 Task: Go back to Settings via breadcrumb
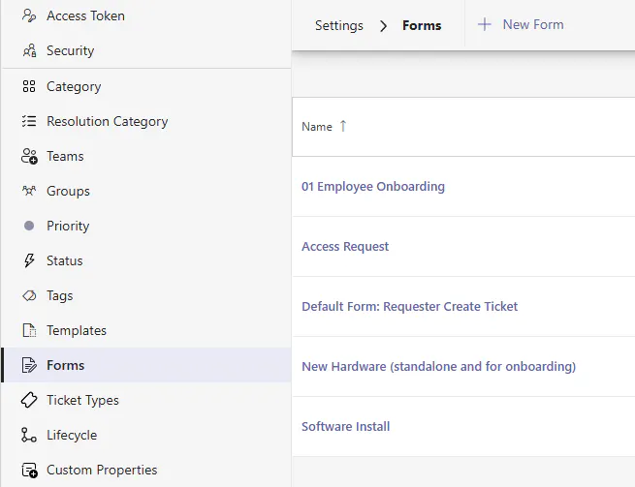339,25
